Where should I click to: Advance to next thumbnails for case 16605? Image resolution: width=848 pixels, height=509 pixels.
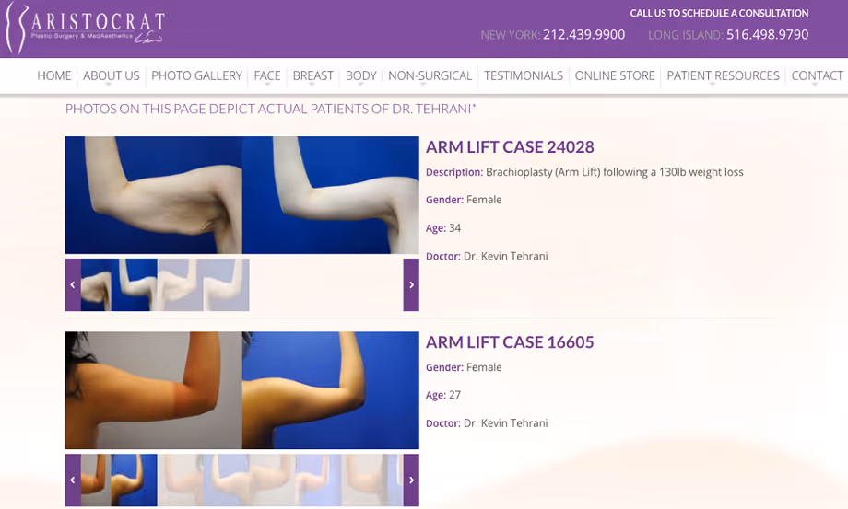(411, 480)
